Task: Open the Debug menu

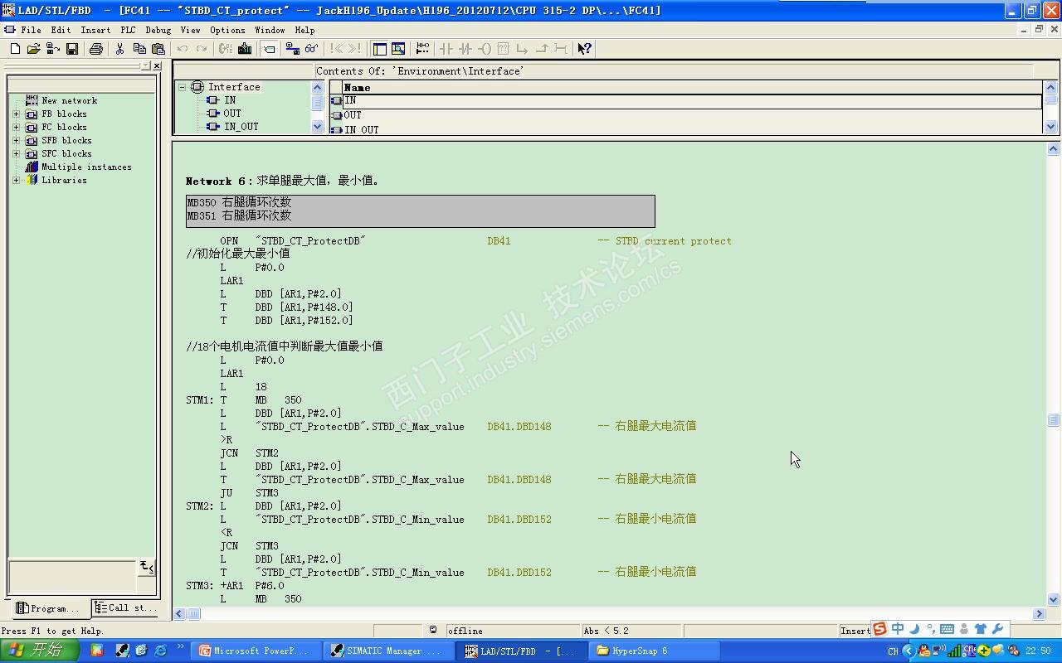Action: (x=158, y=30)
